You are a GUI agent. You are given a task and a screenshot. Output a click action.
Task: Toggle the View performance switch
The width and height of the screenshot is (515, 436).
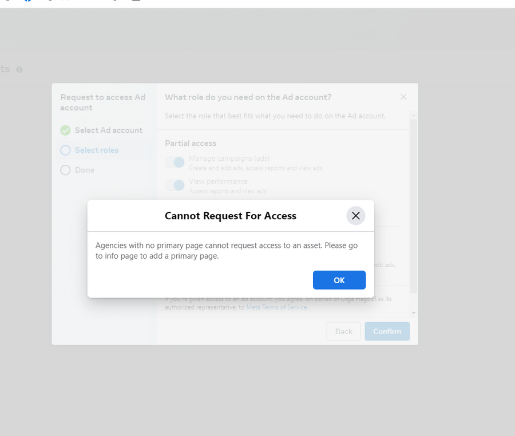pos(175,185)
